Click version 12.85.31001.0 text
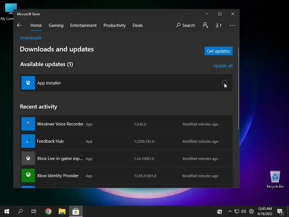 coord(145,176)
